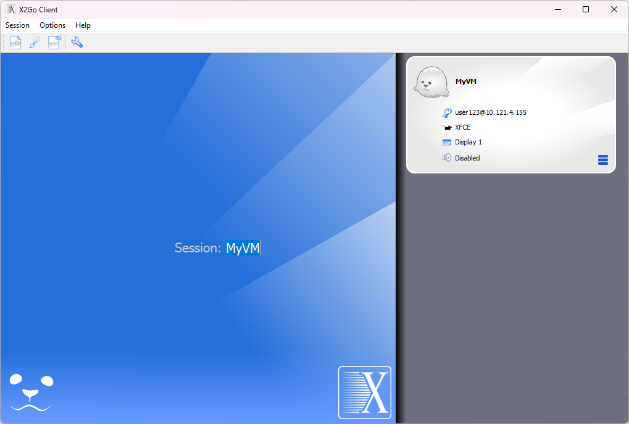Screen dimensions: 629x424
Task: Click the X2Go app icon in title bar
Action: coord(11,9)
